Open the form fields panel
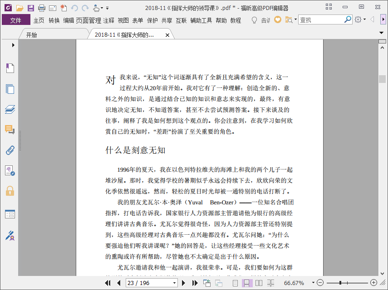388x290 pixels. (x=10, y=214)
